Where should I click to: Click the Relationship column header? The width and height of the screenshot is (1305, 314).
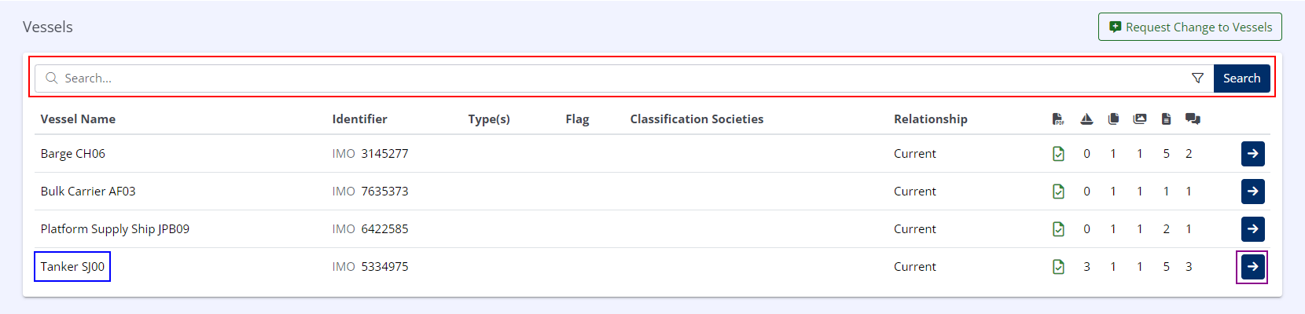pos(930,119)
